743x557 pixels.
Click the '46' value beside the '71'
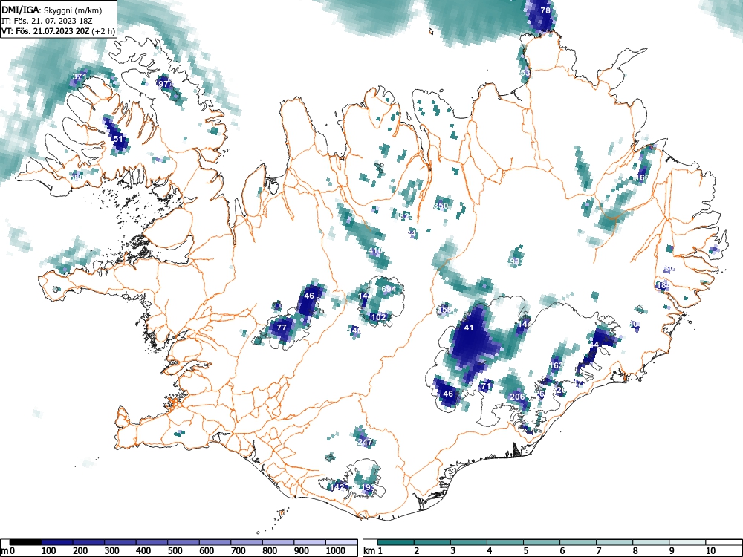[x=448, y=394]
